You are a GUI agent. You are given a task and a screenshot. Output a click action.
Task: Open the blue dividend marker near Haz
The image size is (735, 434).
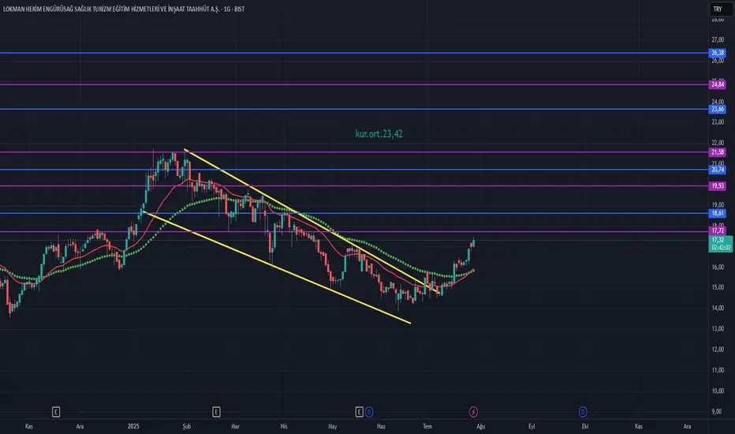coord(369,412)
